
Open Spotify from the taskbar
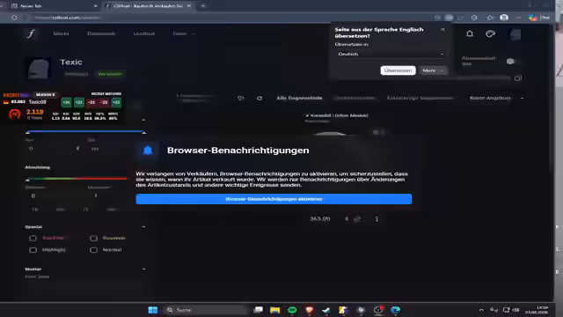click(292, 310)
